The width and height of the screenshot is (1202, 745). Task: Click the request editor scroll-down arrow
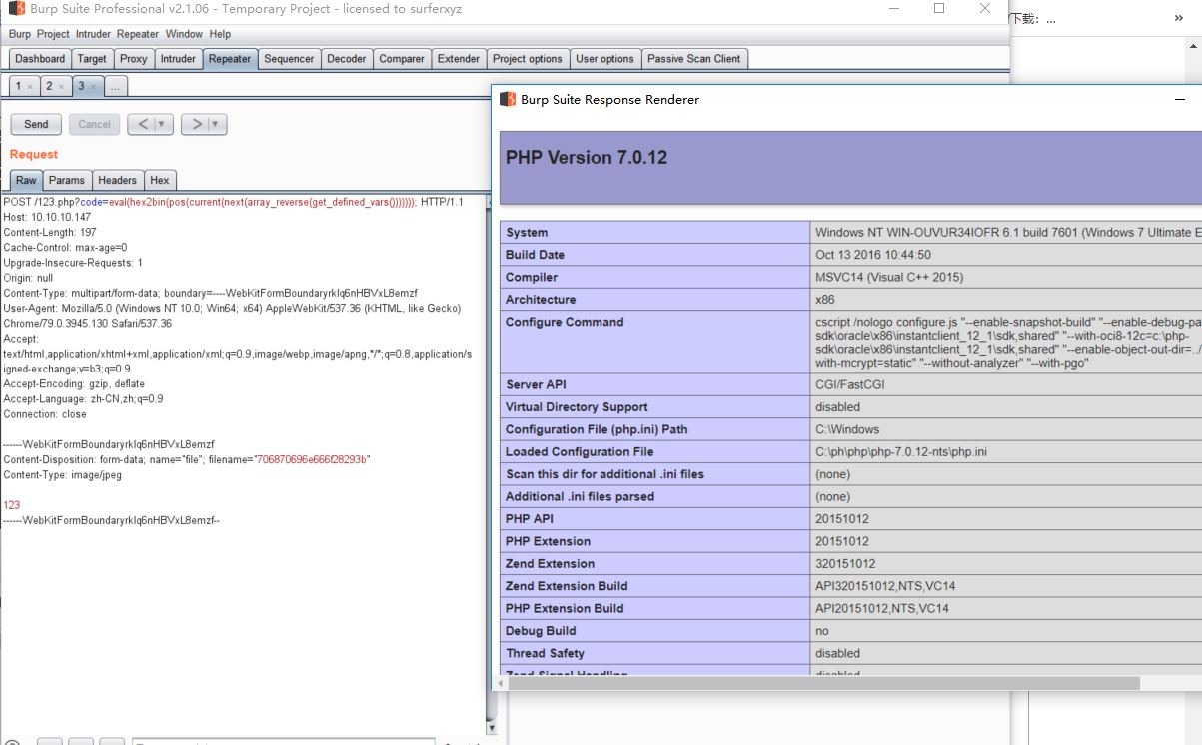490,727
